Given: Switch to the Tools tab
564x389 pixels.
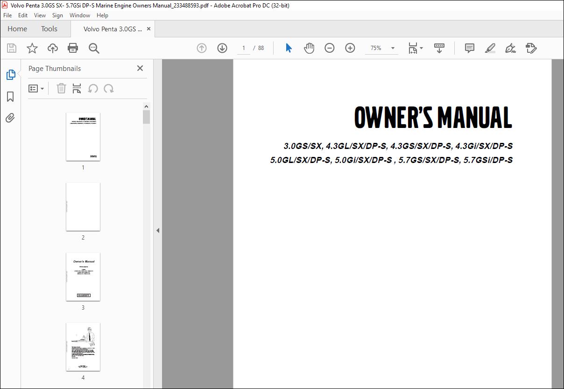Looking at the screenshot, I should click(49, 29).
